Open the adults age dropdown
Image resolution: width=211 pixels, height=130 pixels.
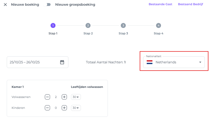pos(76,97)
